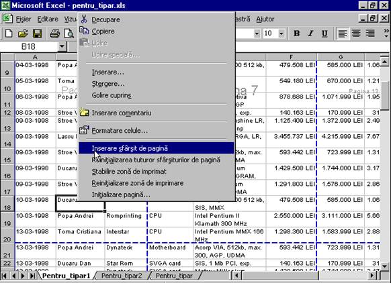Switch to Pentru_tipar sheet tab

174,276
